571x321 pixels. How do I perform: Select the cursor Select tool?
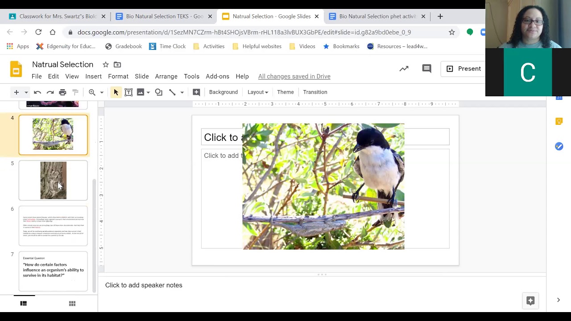[116, 92]
